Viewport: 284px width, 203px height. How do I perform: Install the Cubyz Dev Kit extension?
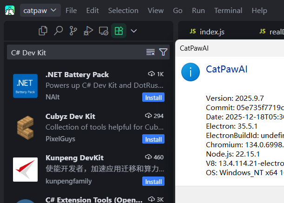click(153, 139)
